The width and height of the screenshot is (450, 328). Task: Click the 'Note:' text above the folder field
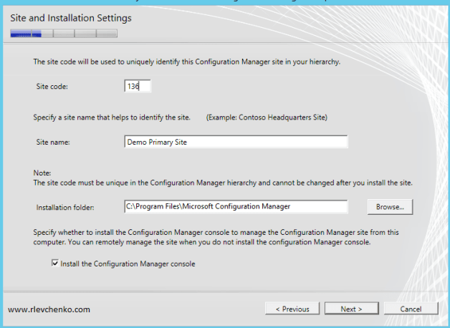tap(42, 173)
